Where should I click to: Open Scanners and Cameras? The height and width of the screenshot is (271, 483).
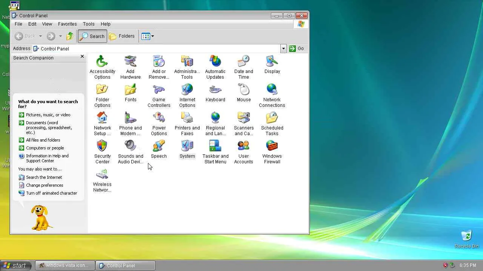coord(244,123)
